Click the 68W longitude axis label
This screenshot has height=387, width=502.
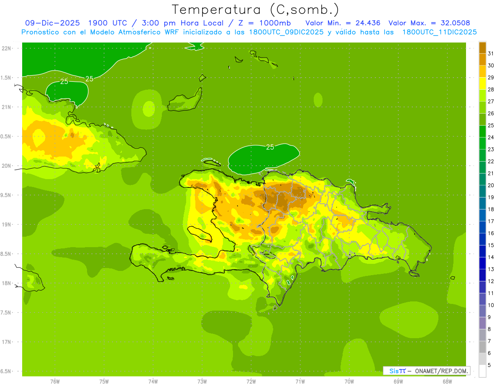pyautogui.click(x=447, y=382)
